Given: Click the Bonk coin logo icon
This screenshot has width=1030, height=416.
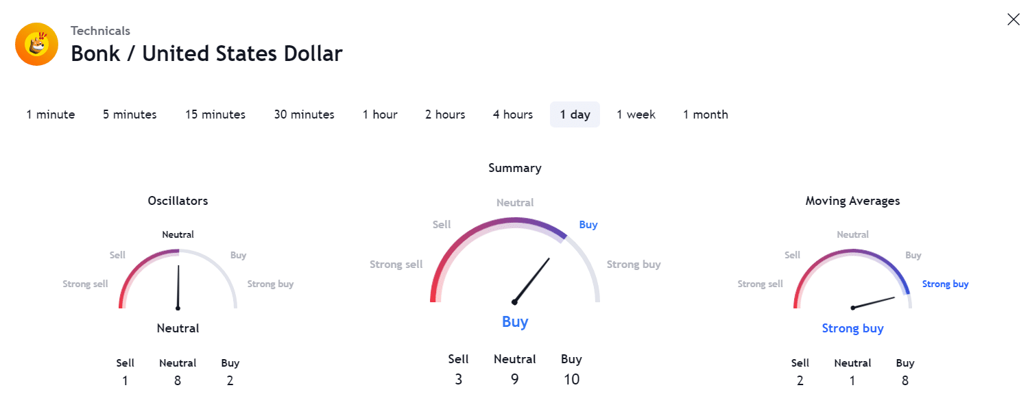Looking at the screenshot, I should click(36, 45).
